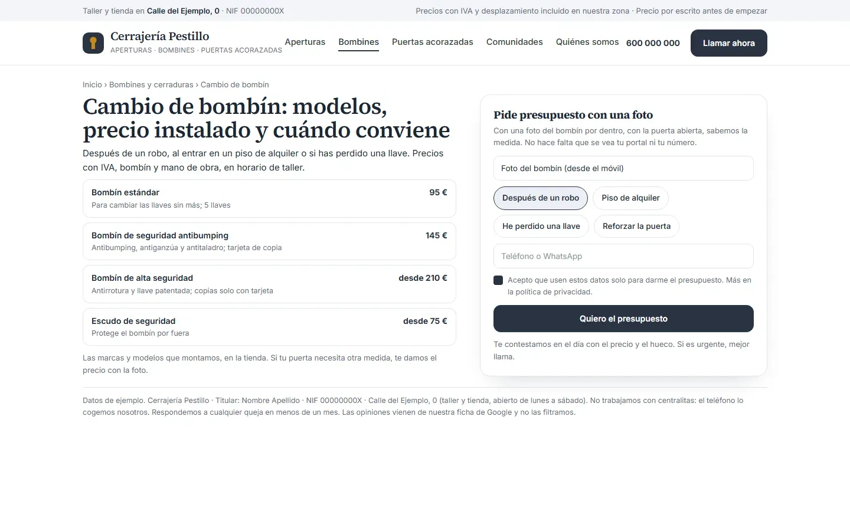This screenshot has height=531, width=850.
Task: Check the privacy consent checkbox
Action: point(498,280)
